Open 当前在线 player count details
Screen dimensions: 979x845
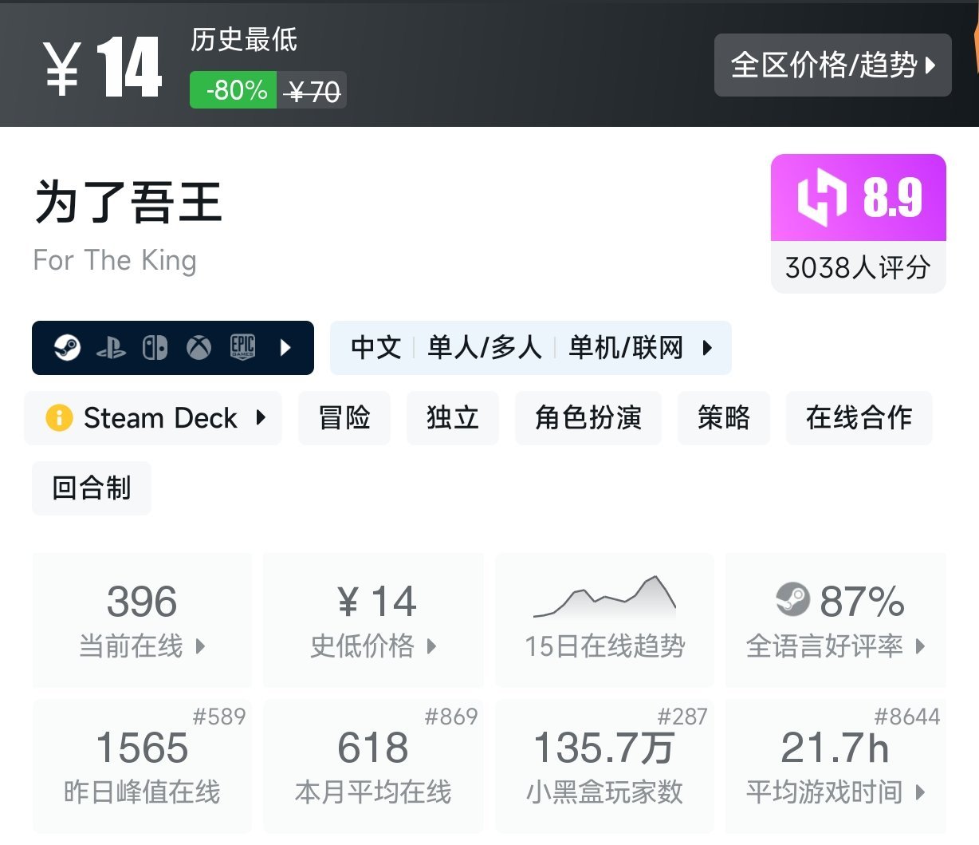(x=142, y=620)
